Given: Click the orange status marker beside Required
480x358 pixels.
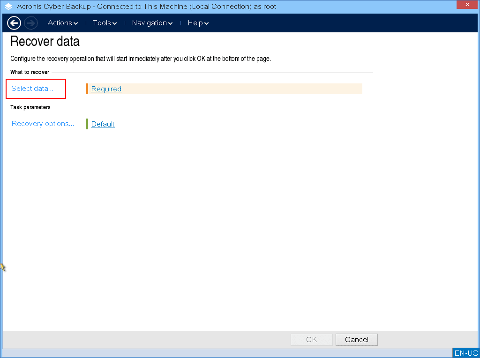Looking at the screenshot, I should [87, 89].
